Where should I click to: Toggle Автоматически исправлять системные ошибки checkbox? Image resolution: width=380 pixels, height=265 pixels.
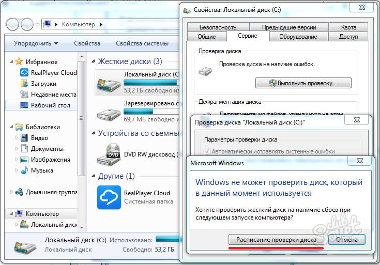pyautogui.click(x=207, y=151)
